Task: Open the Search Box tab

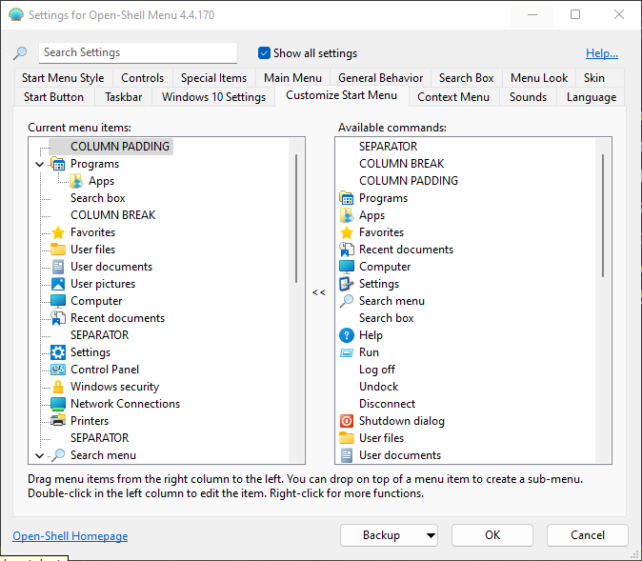Action: [x=467, y=78]
